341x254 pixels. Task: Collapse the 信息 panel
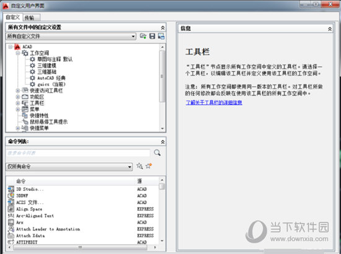[330, 29]
